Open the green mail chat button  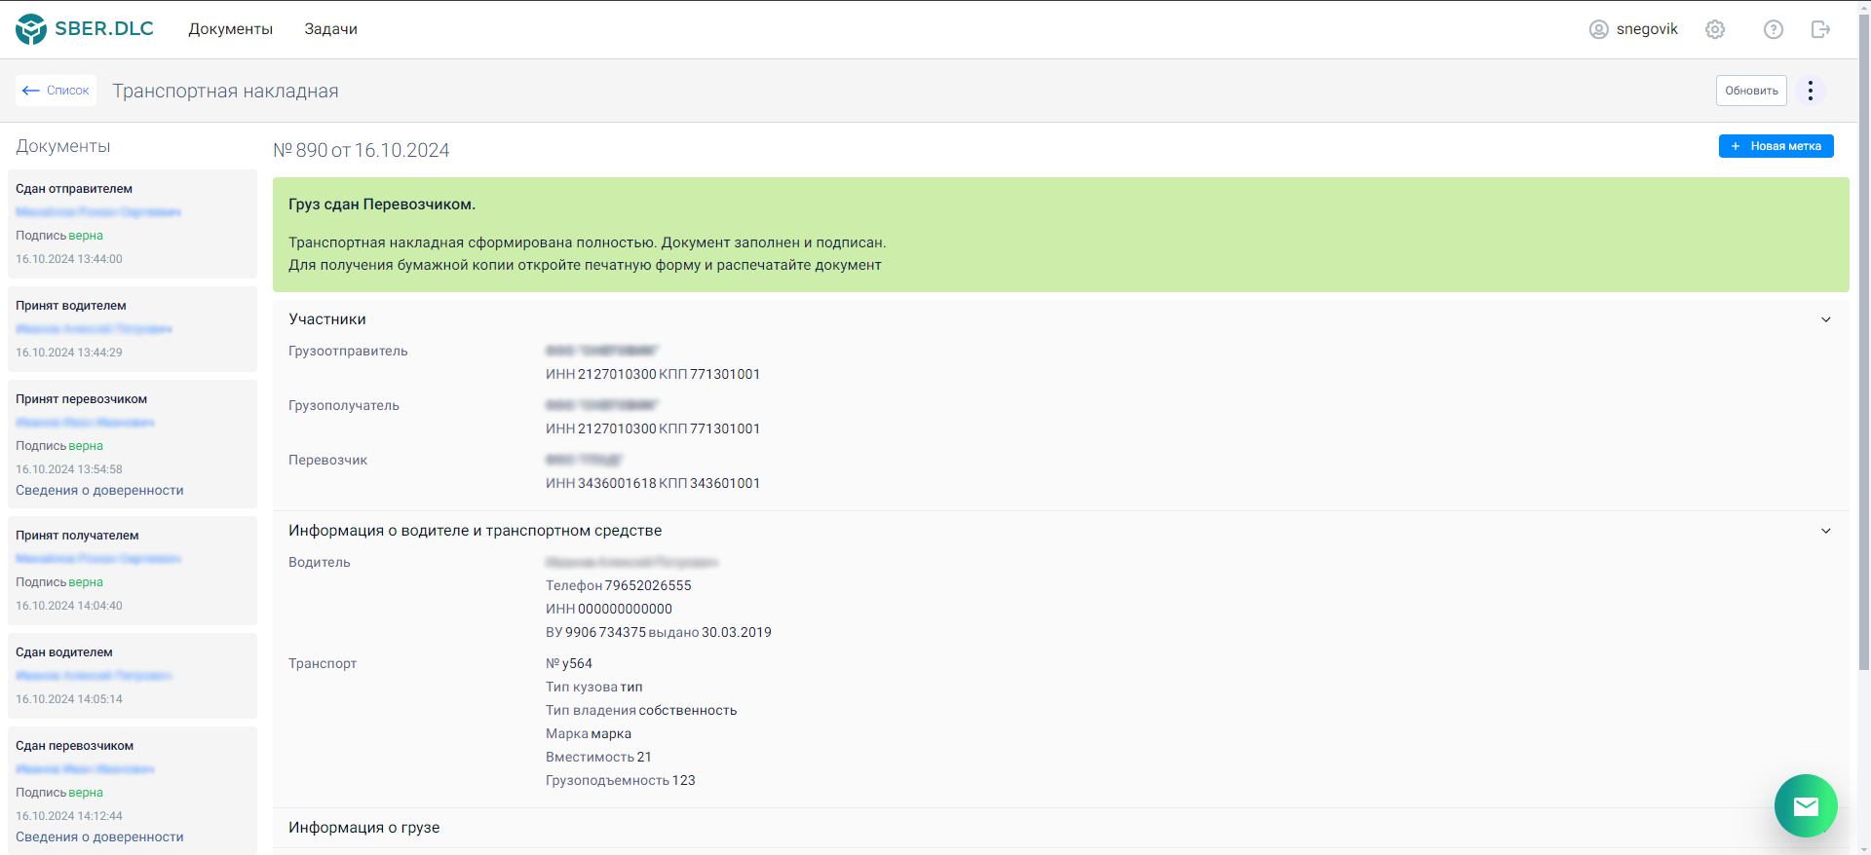tap(1806, 805)
